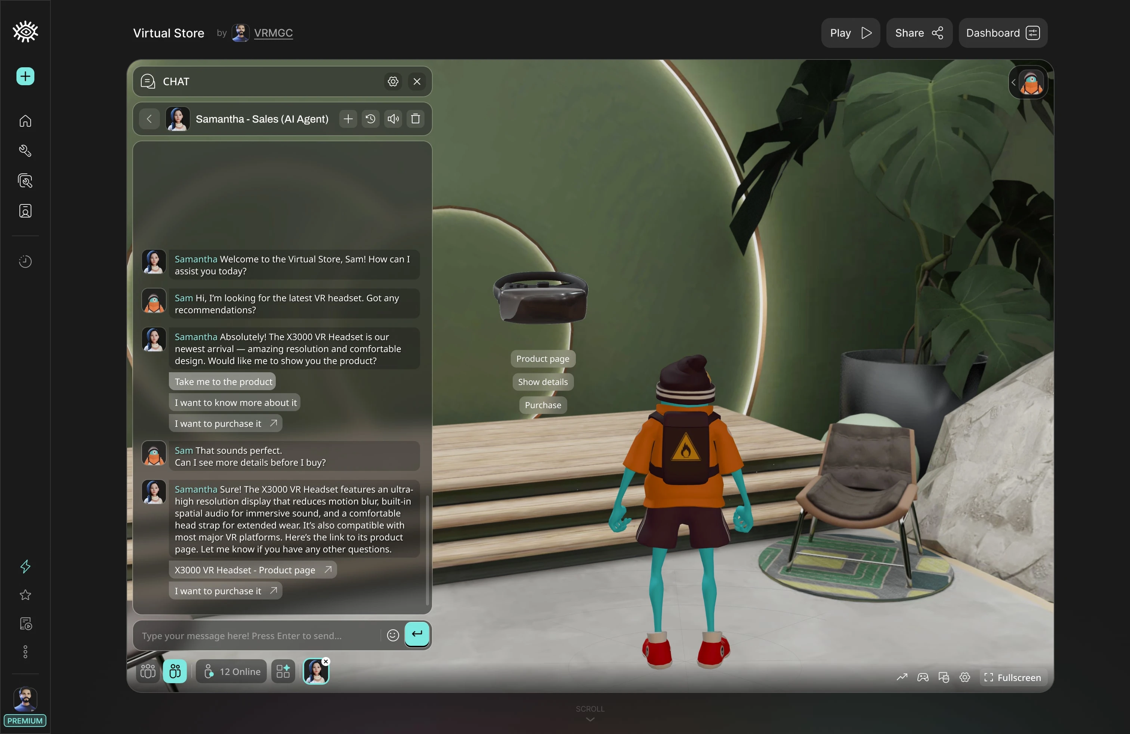Click the Play button
This screenshot has width=1130, height=734.
[x=850, y=33]
